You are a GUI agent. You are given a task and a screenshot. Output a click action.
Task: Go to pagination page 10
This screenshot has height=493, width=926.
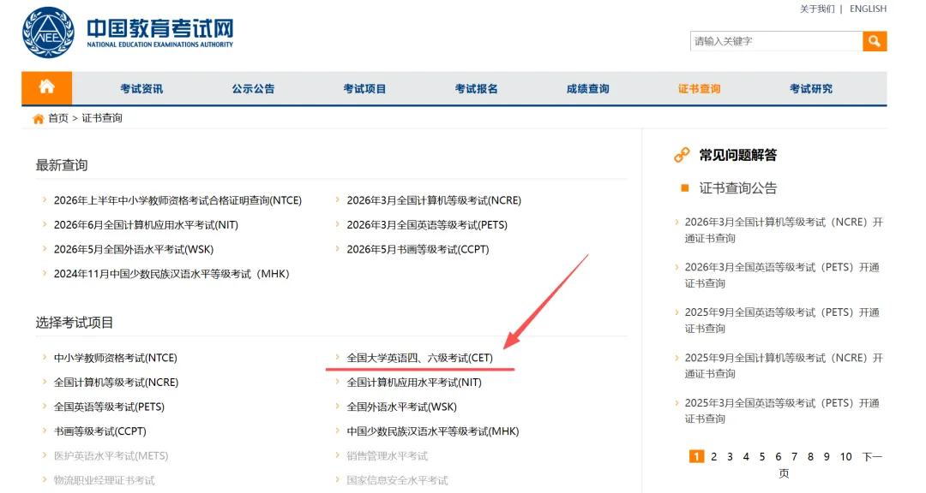click(846, 456)
